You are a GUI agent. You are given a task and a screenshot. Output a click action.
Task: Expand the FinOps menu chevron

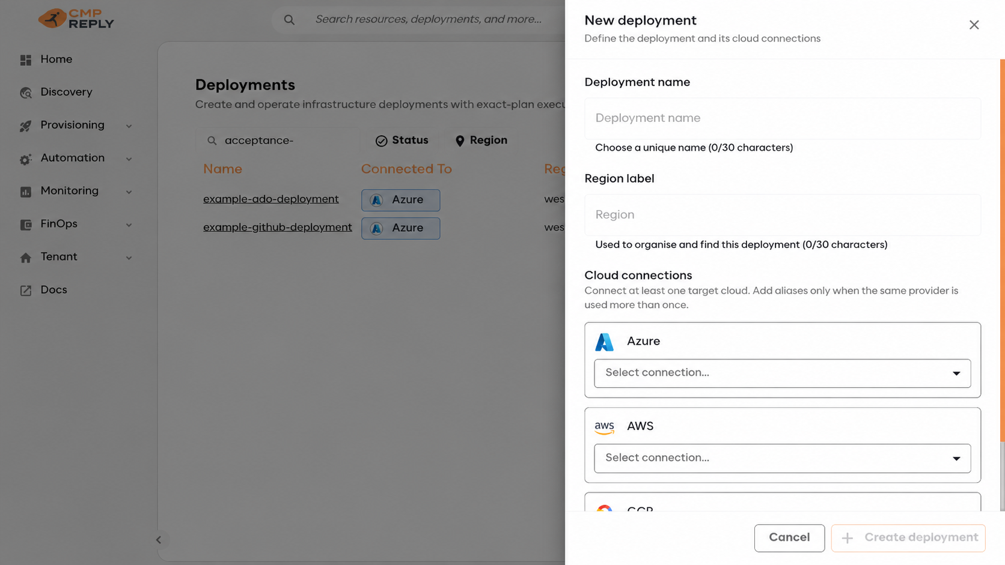pyautogui.click(x=129, y=225)
